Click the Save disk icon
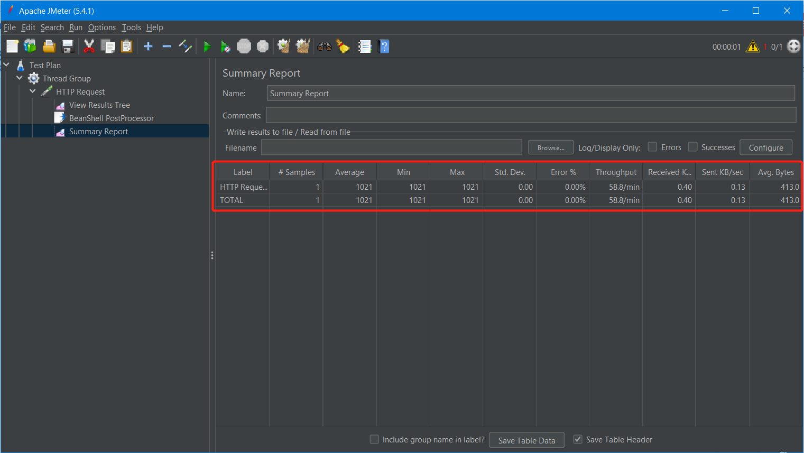 [68, 47]
